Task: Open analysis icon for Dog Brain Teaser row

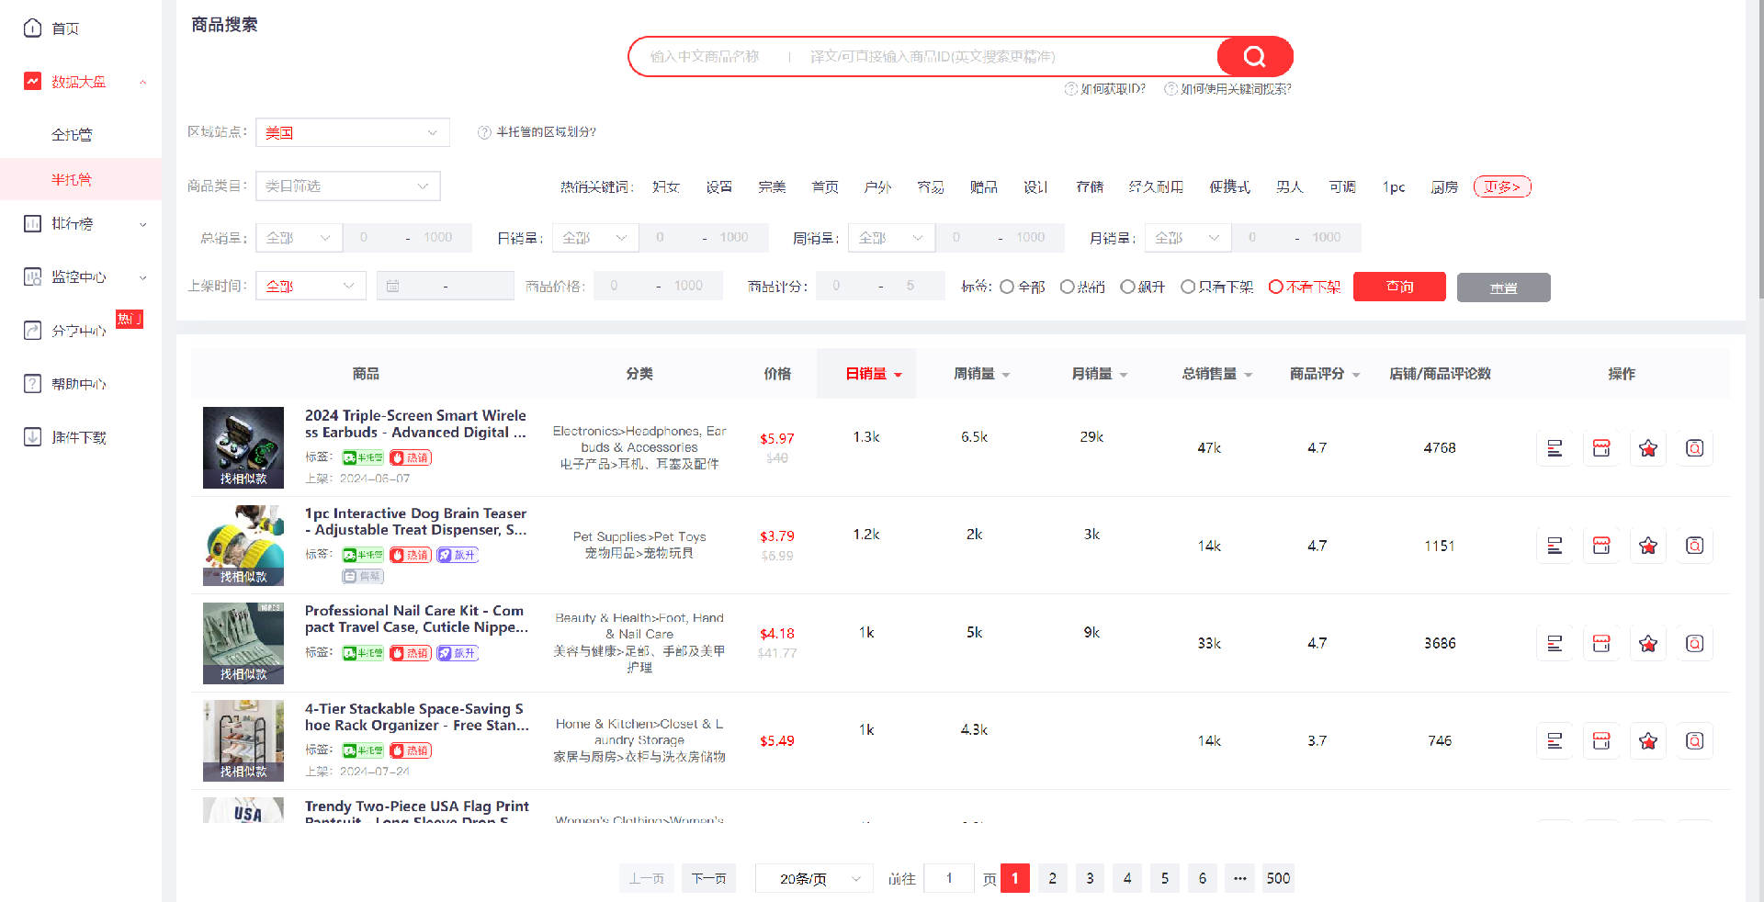Action: click(x=1555, y=546)
